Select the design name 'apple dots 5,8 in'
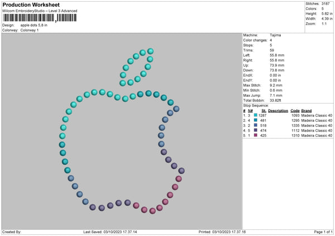 coord(33,25)
